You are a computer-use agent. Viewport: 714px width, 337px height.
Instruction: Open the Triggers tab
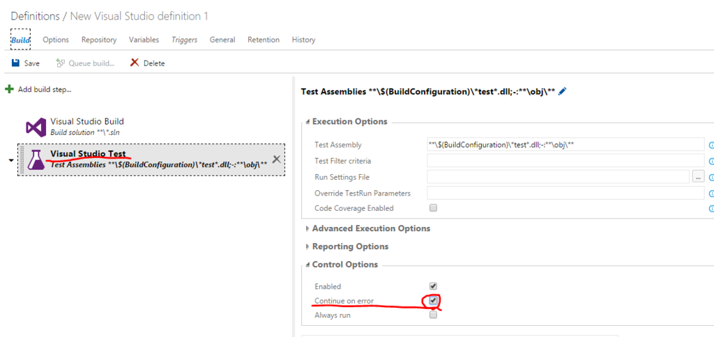click(184, 40)
